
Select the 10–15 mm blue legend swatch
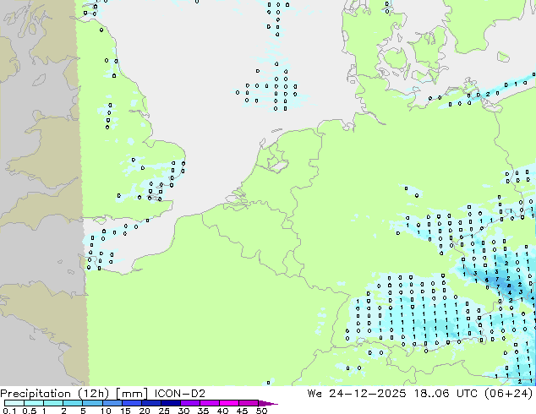(112, 403)
